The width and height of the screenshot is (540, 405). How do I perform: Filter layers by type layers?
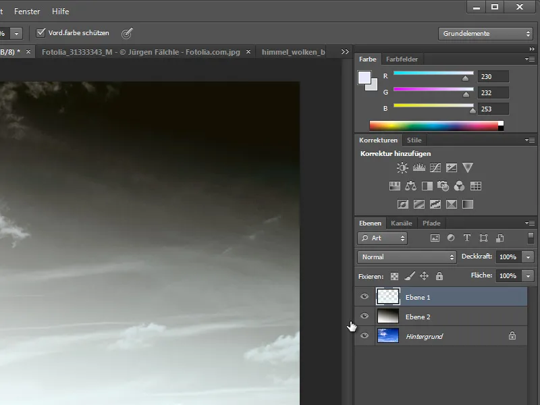[x=467, y=238]
